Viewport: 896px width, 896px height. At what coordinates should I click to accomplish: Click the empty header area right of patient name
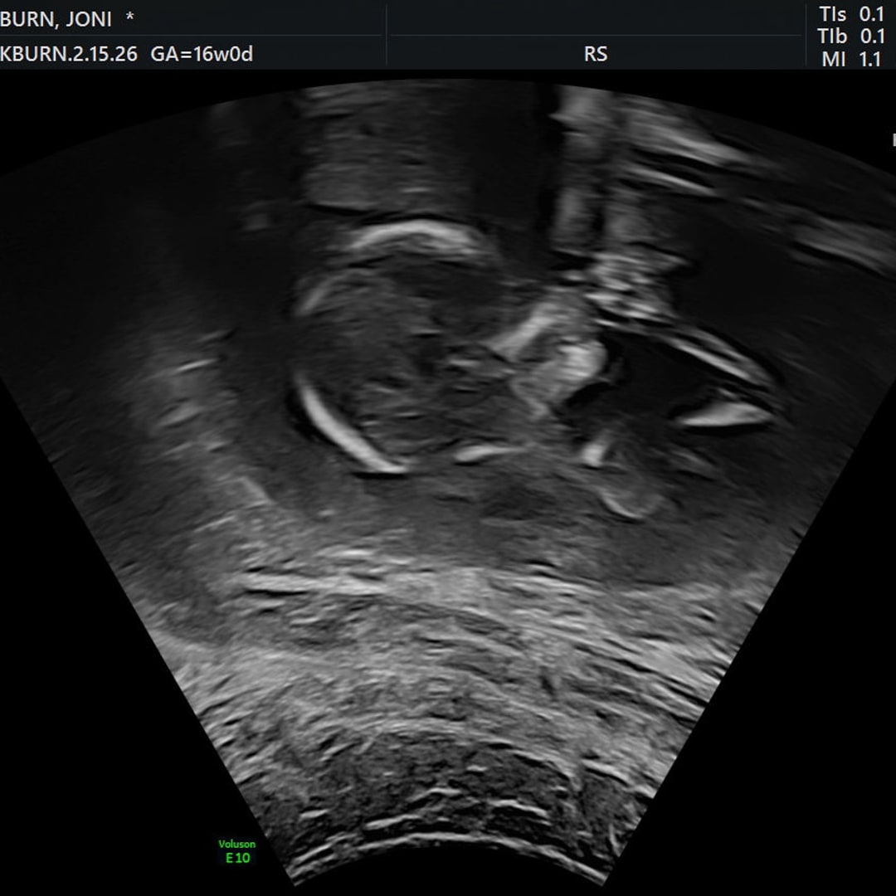[265, 18]
